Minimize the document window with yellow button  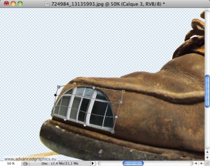[13, 4]
